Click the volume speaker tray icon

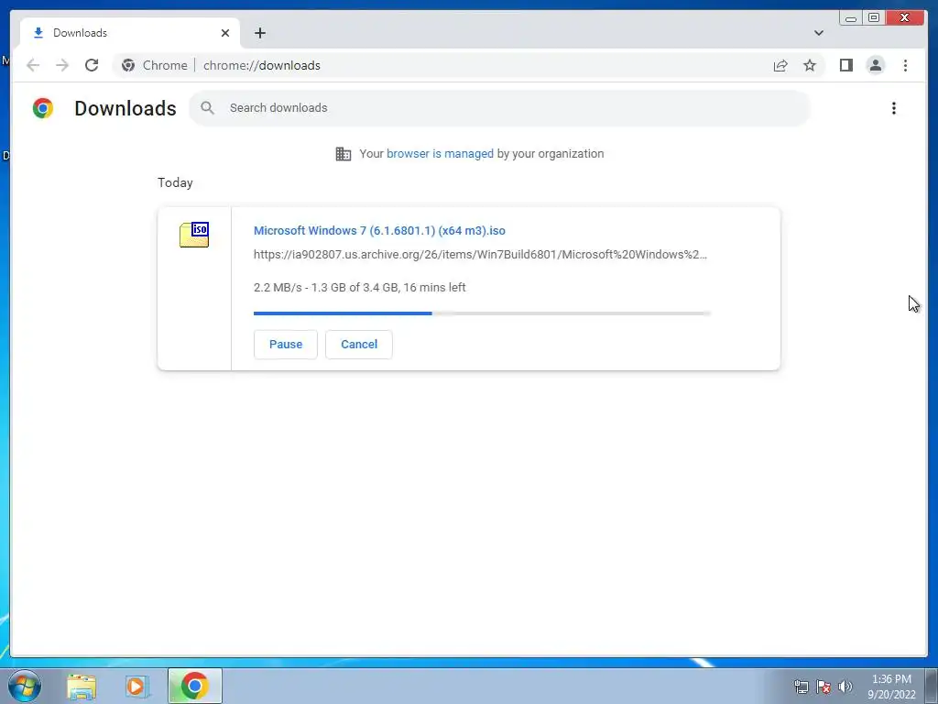click(845, 687)
